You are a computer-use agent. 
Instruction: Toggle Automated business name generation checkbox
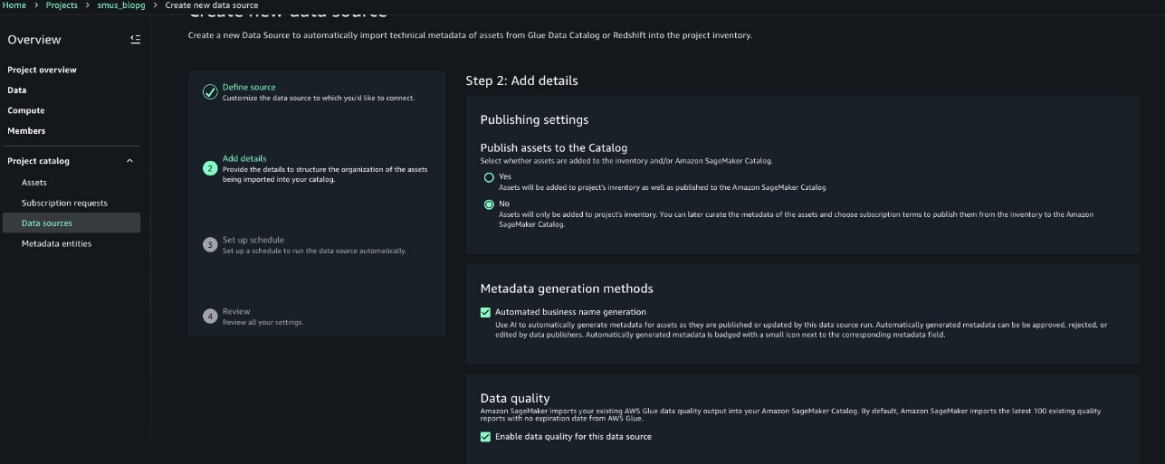pyautogui.click(x=486, y=312)
